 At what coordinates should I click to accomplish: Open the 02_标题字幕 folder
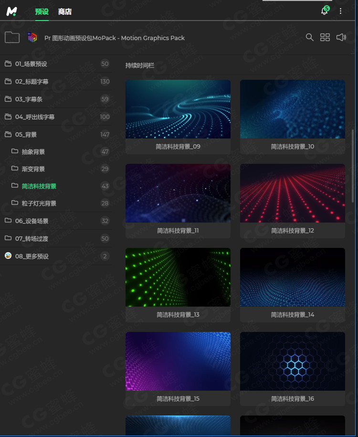point(56,81)
